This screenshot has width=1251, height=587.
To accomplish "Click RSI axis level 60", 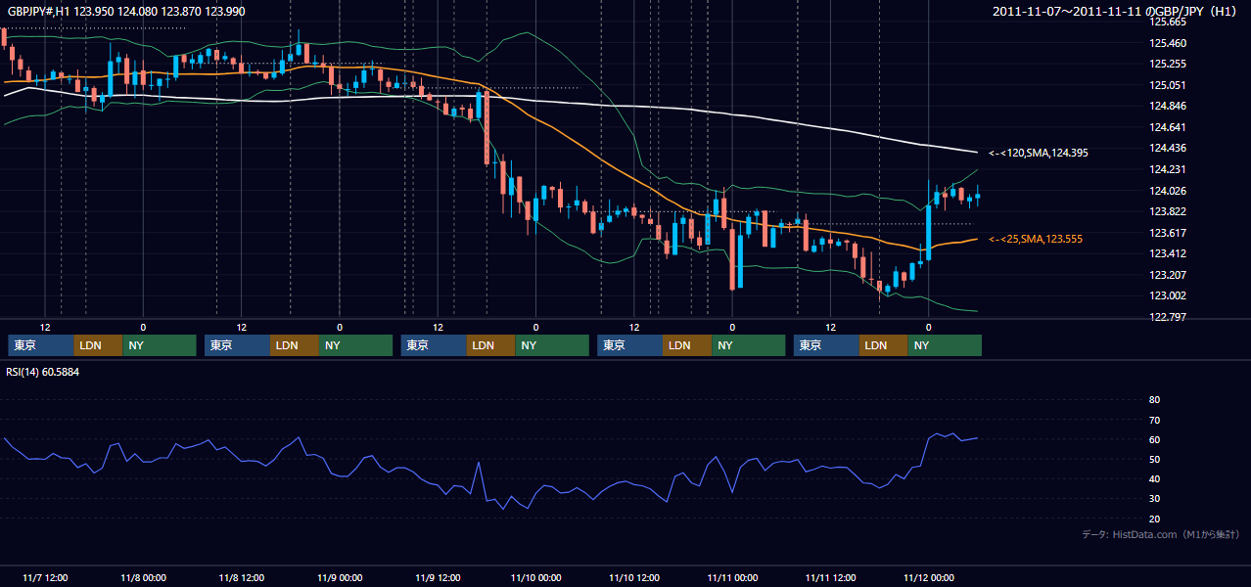I will click(1154, 439).
